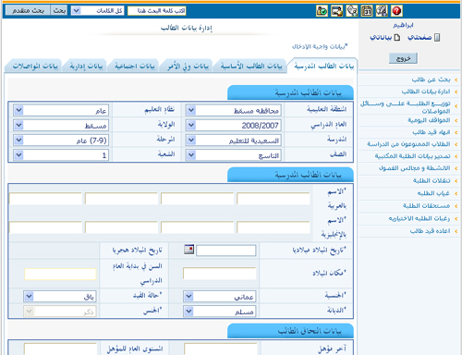Click the chat bubbles with person icon
Viewport: 462px width, 355px height.
(382, 11)
